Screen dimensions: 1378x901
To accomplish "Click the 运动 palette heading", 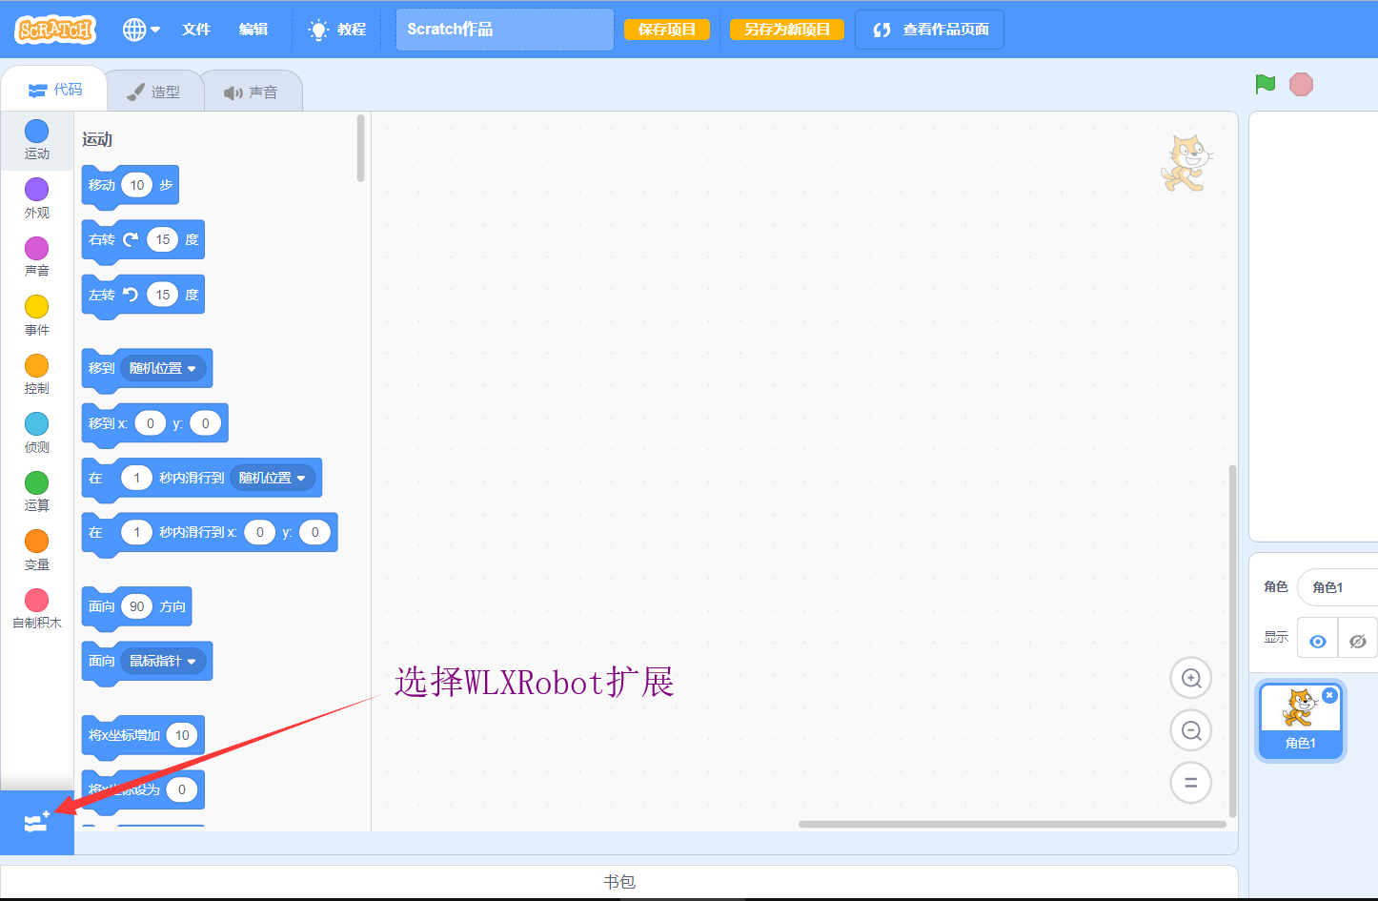I will pyautogui.click(x=97, y=139).
